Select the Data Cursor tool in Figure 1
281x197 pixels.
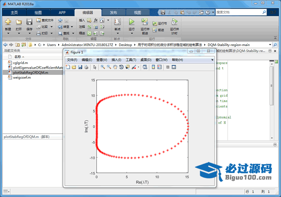point(127,67)
